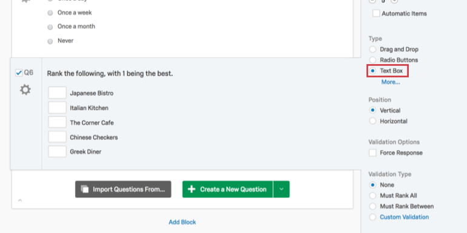Uncheck the Q6 question checkbox
Screen dimensions: 467x233
coord(19,73)
